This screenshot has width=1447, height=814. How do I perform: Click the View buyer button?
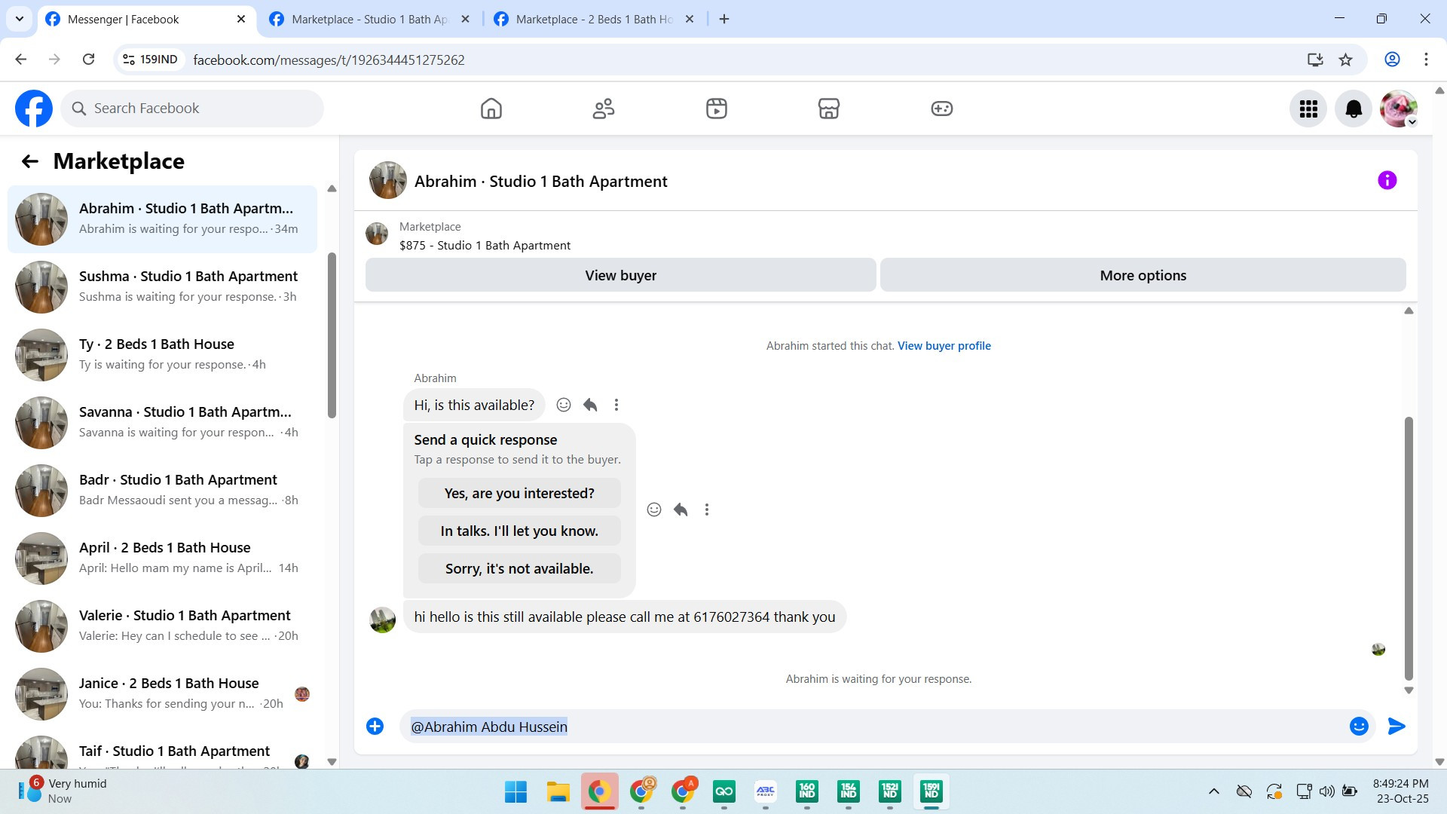pos(620,276)
